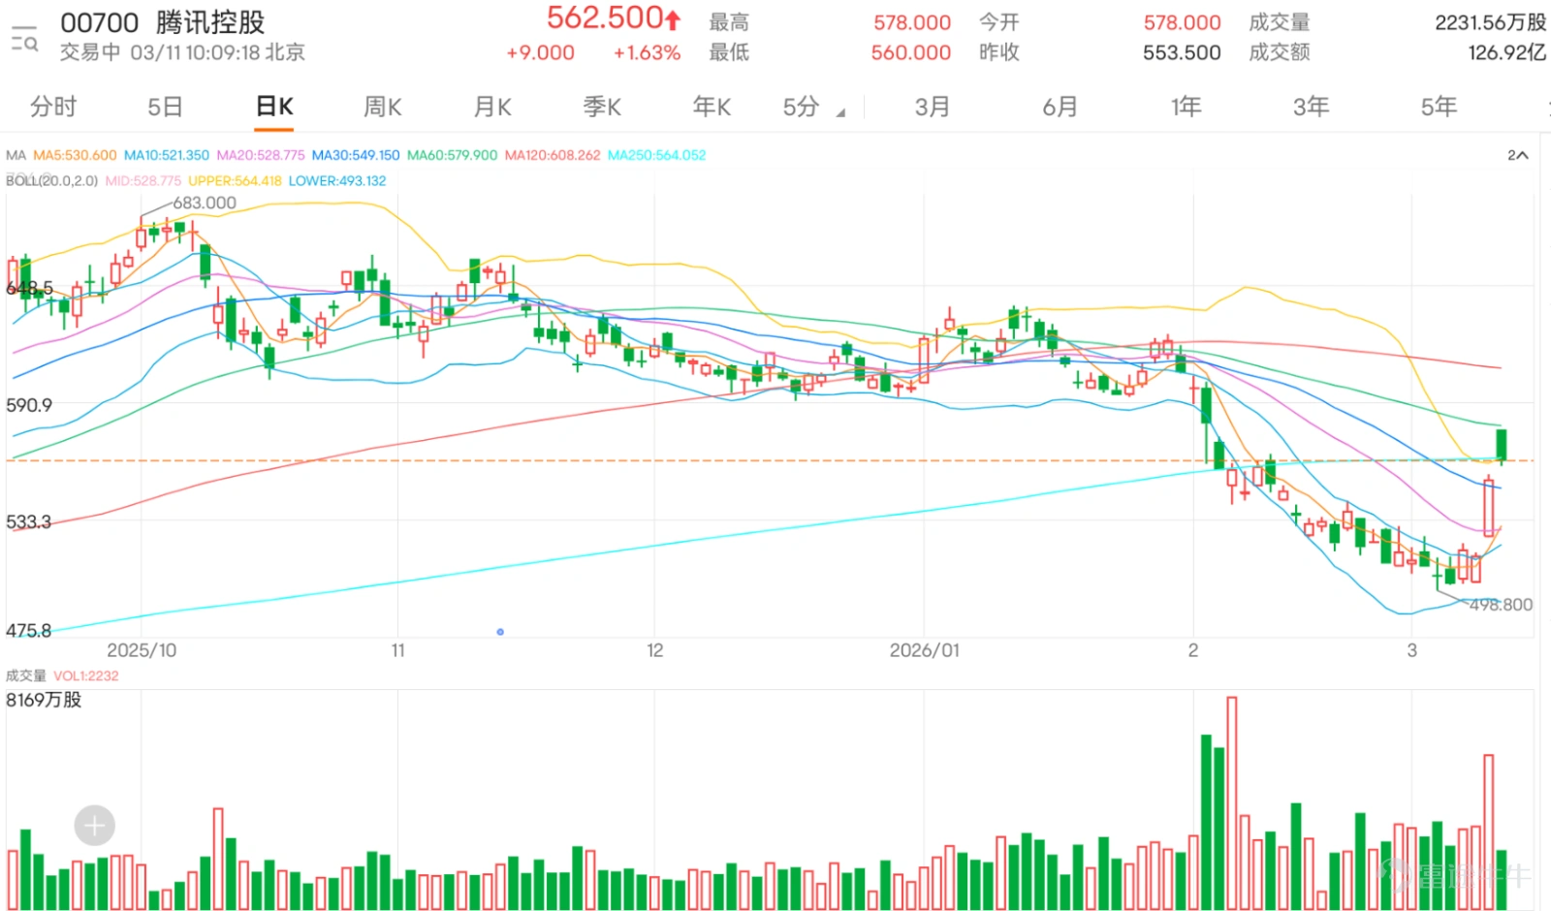Click the 8169万股 volume scale label

pyautogui.click(x=44, y=700)
